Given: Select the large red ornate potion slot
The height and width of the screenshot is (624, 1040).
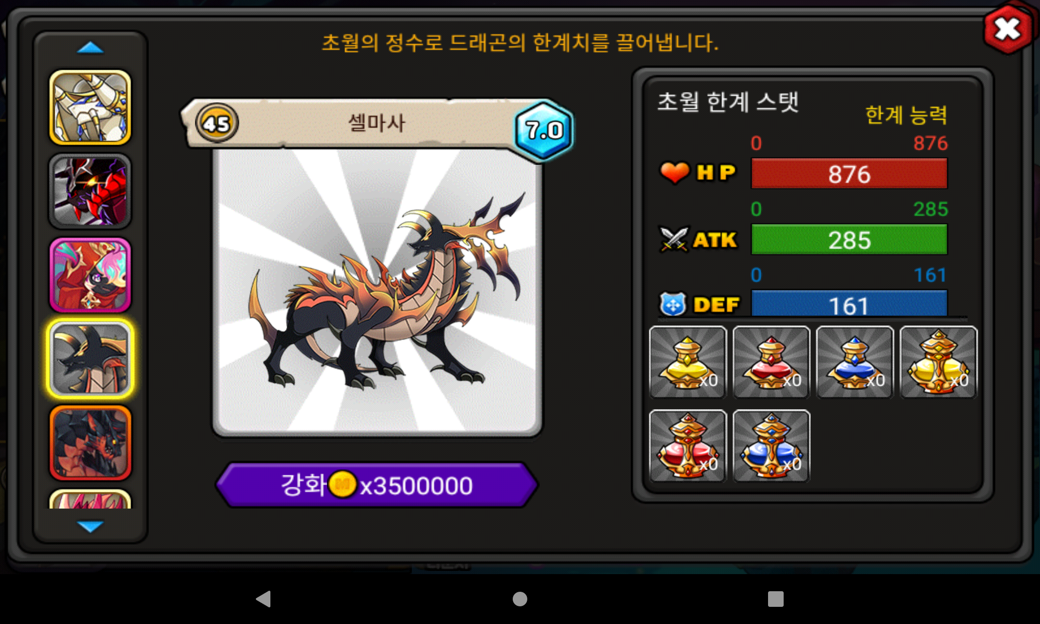Looking at the screenshot, I should pyautogui.click(x=688, y=446).
